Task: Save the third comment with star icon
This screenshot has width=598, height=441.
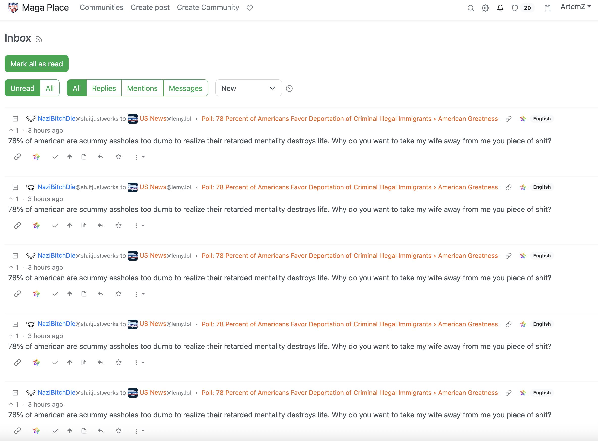Action: [x=119, y=294]
